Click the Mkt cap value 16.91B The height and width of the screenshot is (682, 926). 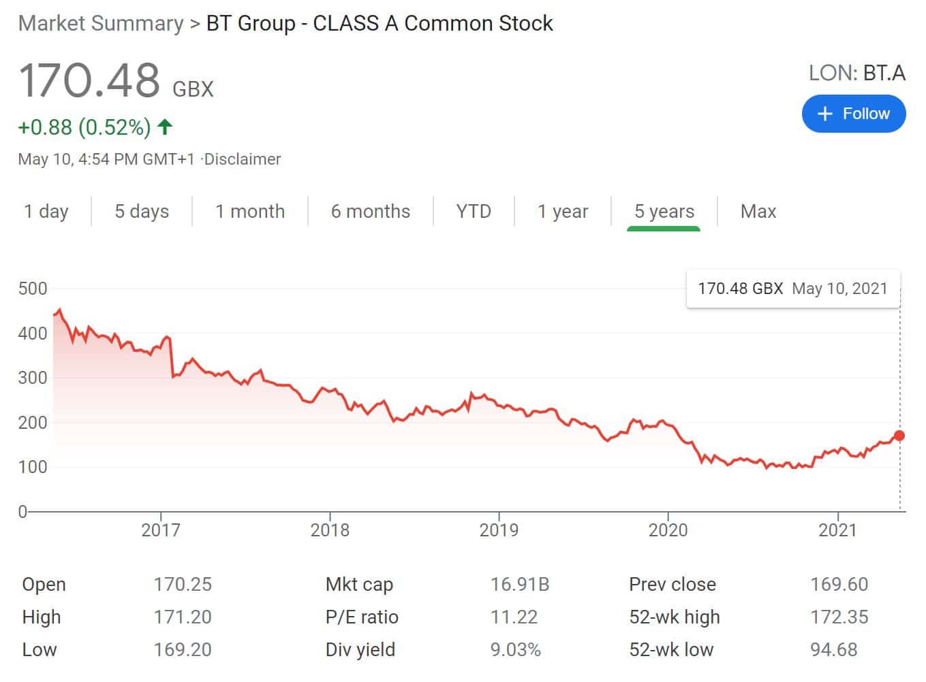coord(521,584)
